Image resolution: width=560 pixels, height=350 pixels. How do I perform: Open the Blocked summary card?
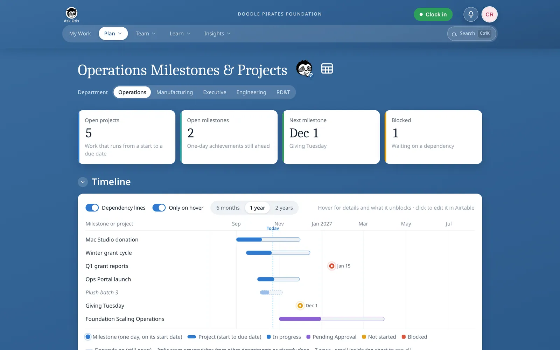tap(433, 137)
